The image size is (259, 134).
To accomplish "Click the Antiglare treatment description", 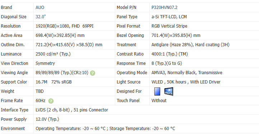I will [190, 45].
